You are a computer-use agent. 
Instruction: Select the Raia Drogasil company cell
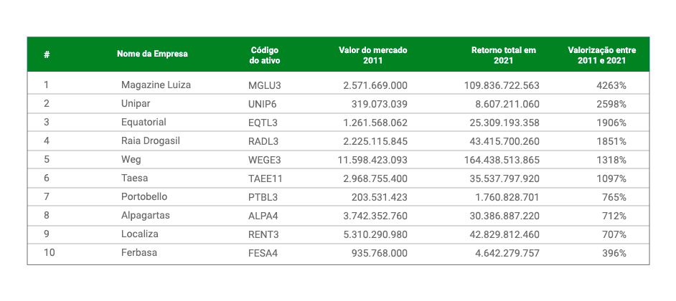[151, 140]
